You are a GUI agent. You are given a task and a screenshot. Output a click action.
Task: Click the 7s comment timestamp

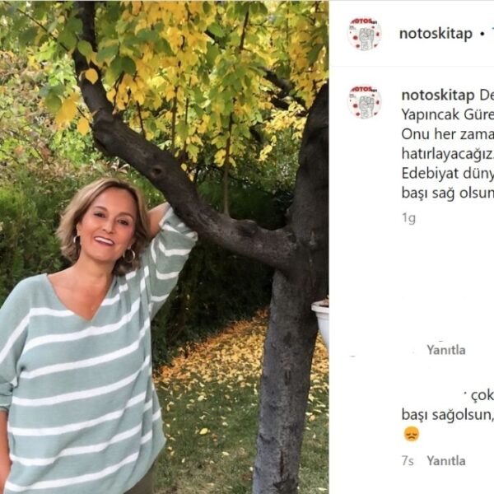click(x=408, y=461)
